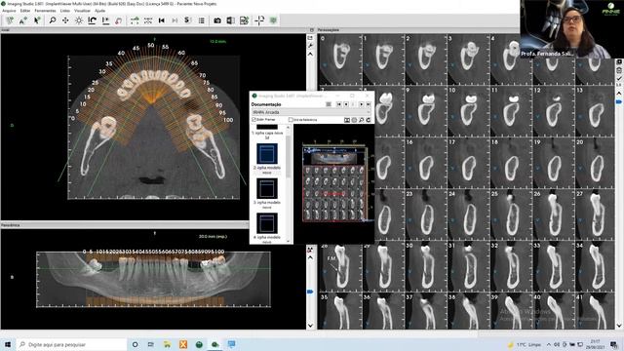Click the report edit icon in toolbar
Image resolution: width=624 pixels, height=351 pixels.
244,20
